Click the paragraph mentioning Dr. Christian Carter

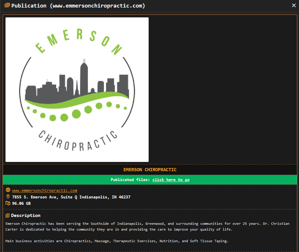tap(147, 227)
